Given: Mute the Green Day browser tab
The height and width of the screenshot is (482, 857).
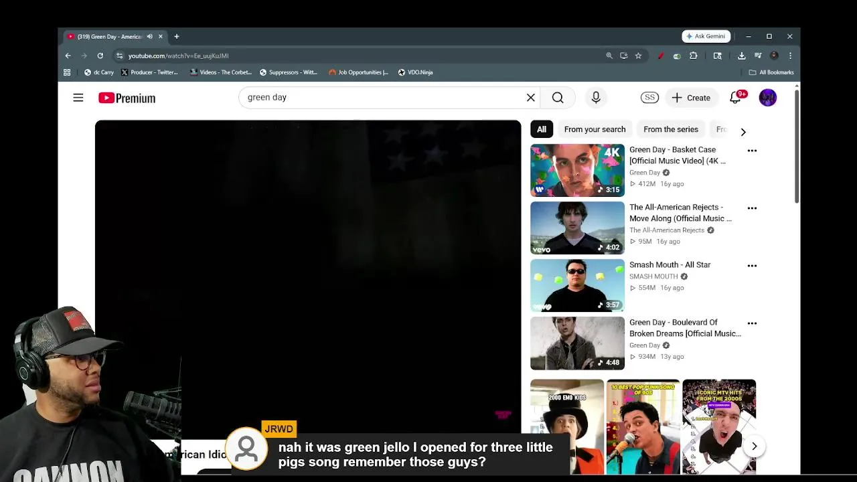Looking at the screenshot, I should coord(149,37).
